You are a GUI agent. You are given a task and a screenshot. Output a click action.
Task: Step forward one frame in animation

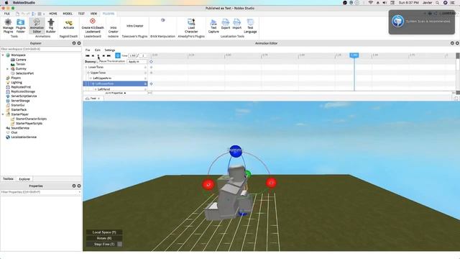coord(103,55)
